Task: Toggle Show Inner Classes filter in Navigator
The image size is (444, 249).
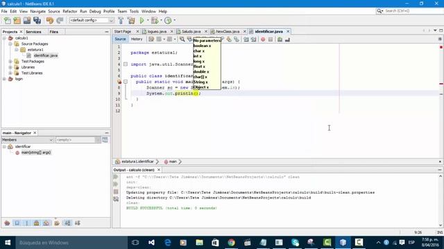Action: (46, 223)
